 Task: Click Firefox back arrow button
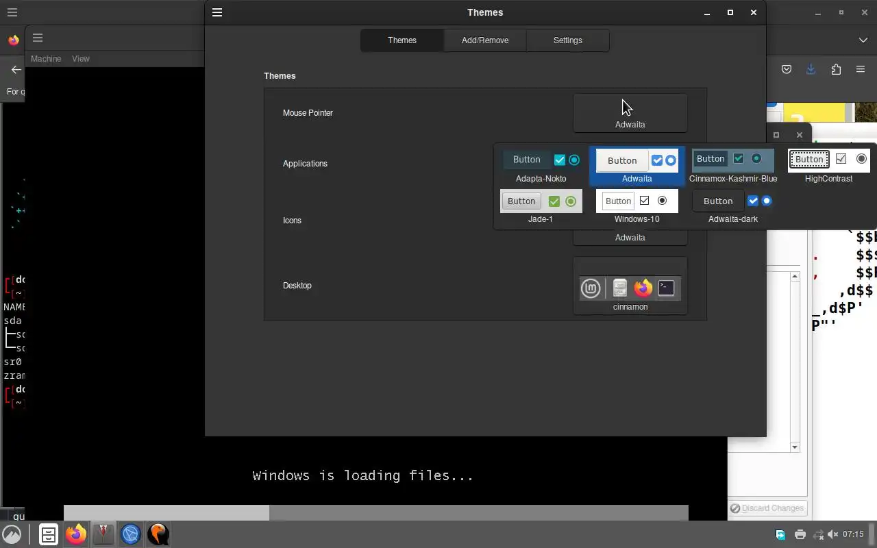tap(16, 69)
